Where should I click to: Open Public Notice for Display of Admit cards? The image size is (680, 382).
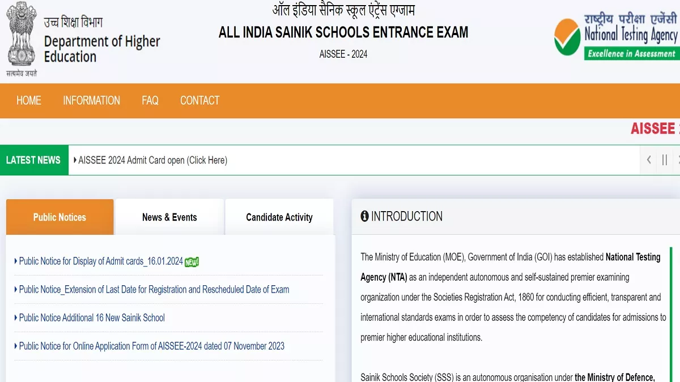coord(101,261)
